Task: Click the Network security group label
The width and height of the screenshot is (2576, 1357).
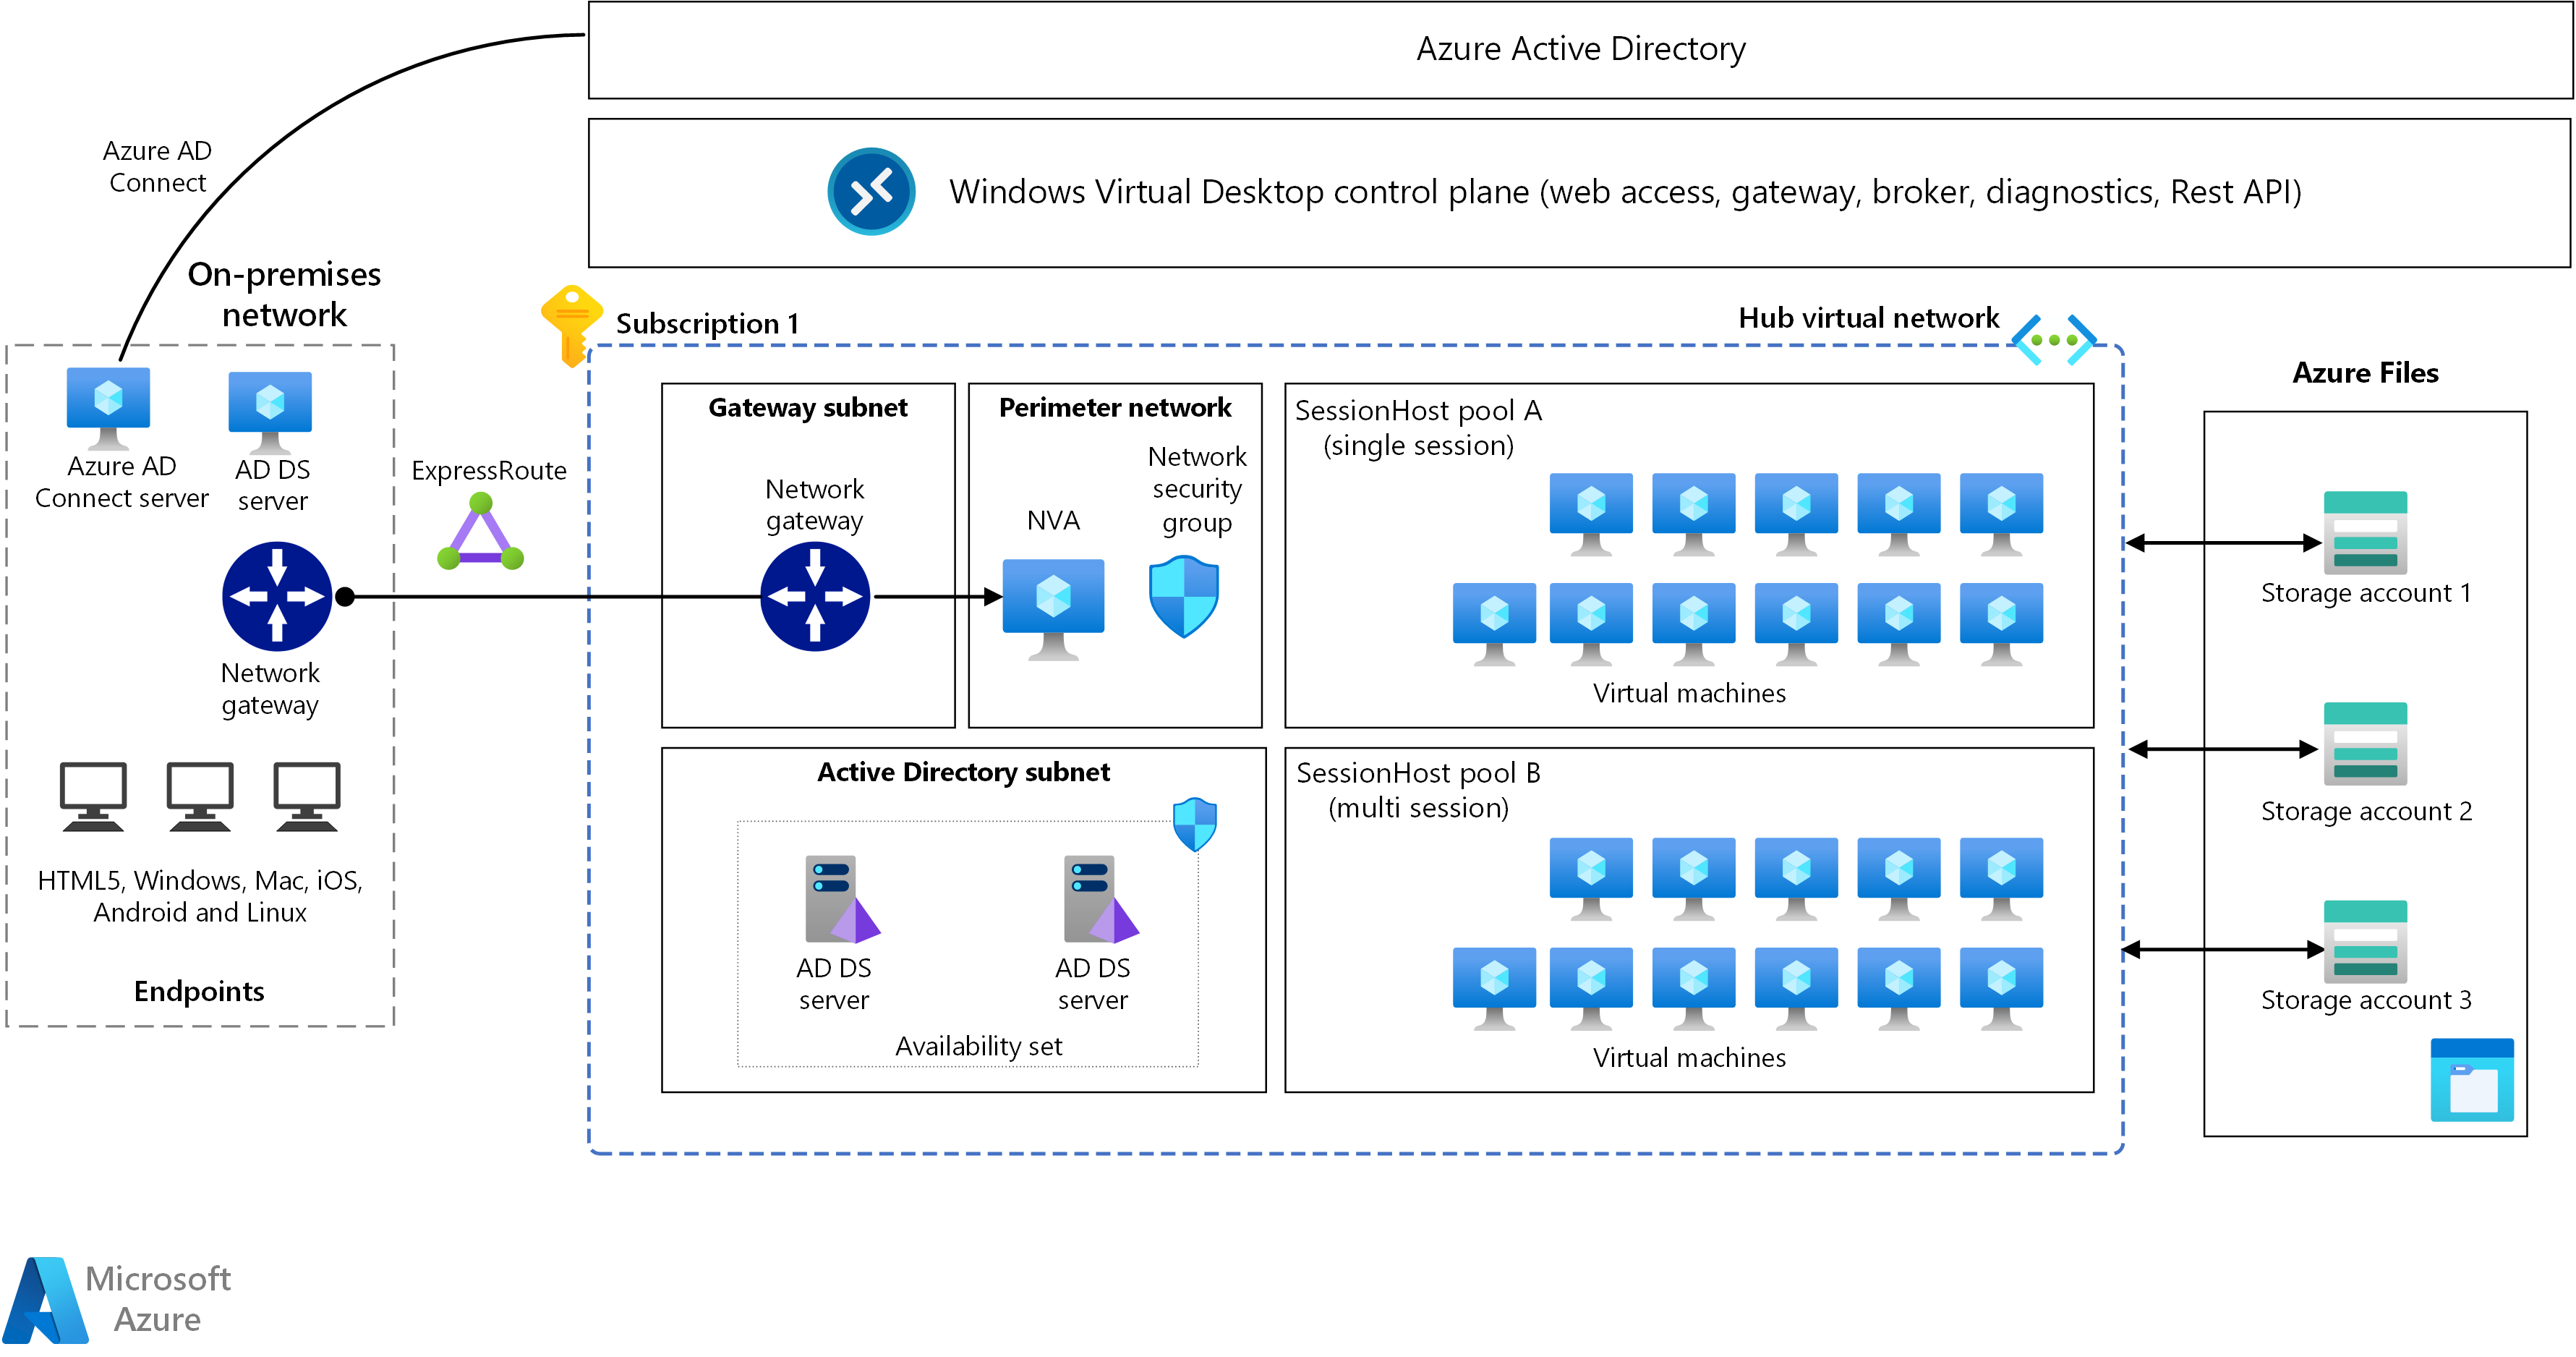Action: (x=1197, y=490)
